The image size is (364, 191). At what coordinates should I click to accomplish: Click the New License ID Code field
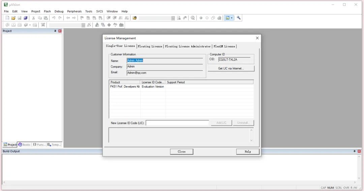coord(177,123)
